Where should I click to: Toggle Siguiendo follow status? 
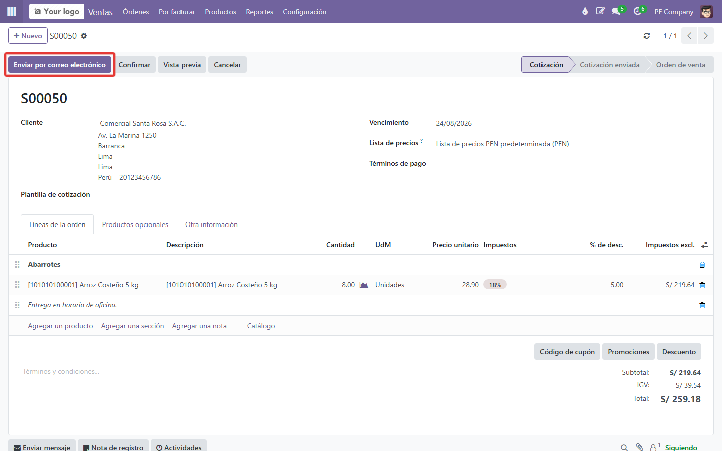click(x=681, y=447)
